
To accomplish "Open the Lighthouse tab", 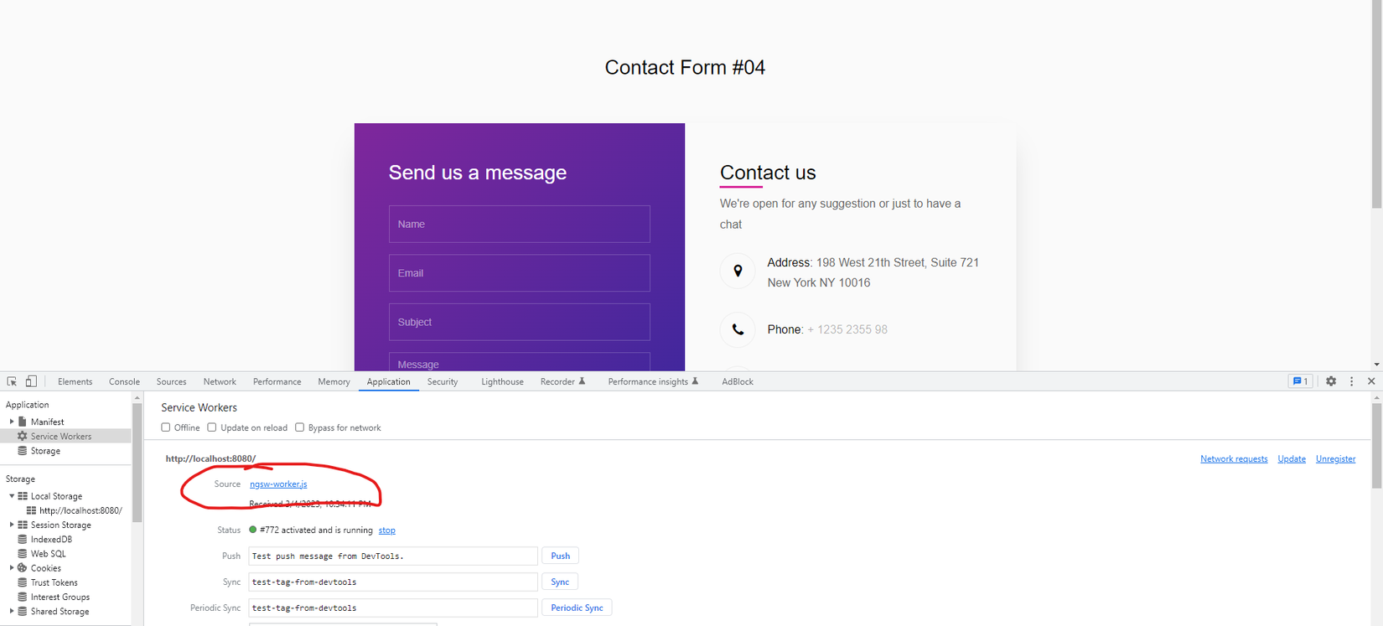I will (503, 381).
